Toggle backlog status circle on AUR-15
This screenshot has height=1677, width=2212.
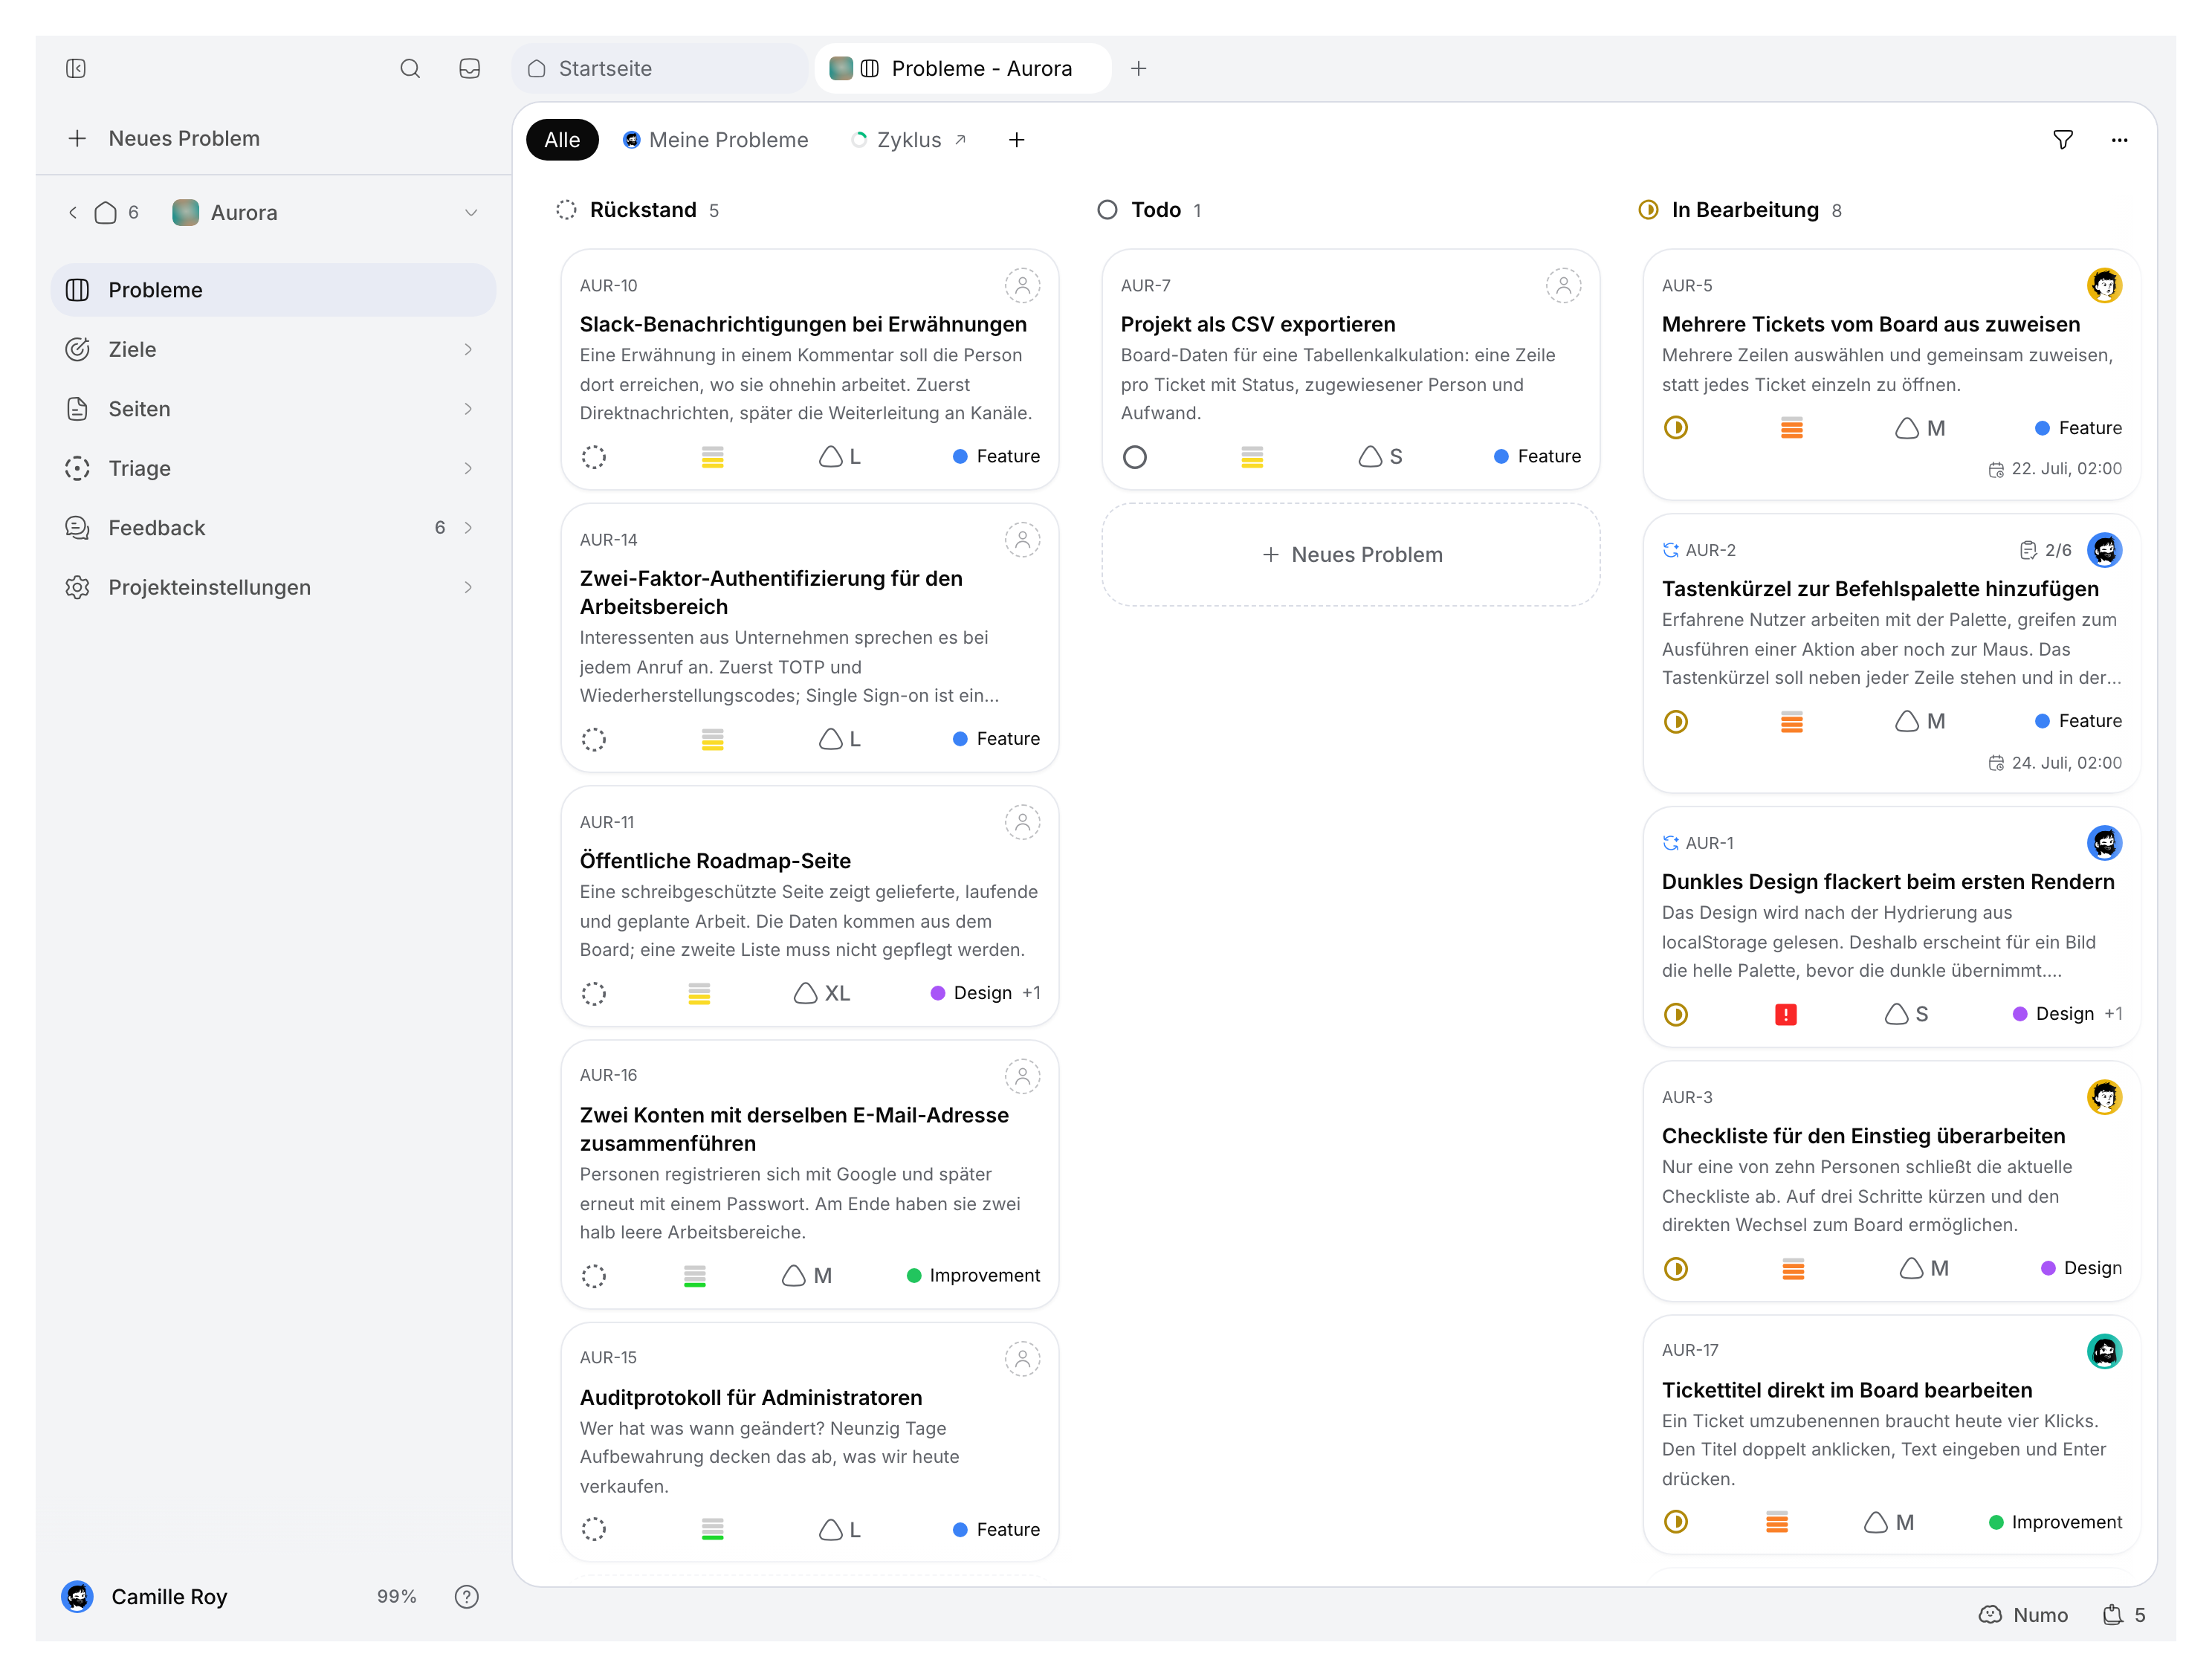(x=594, y=1529)
